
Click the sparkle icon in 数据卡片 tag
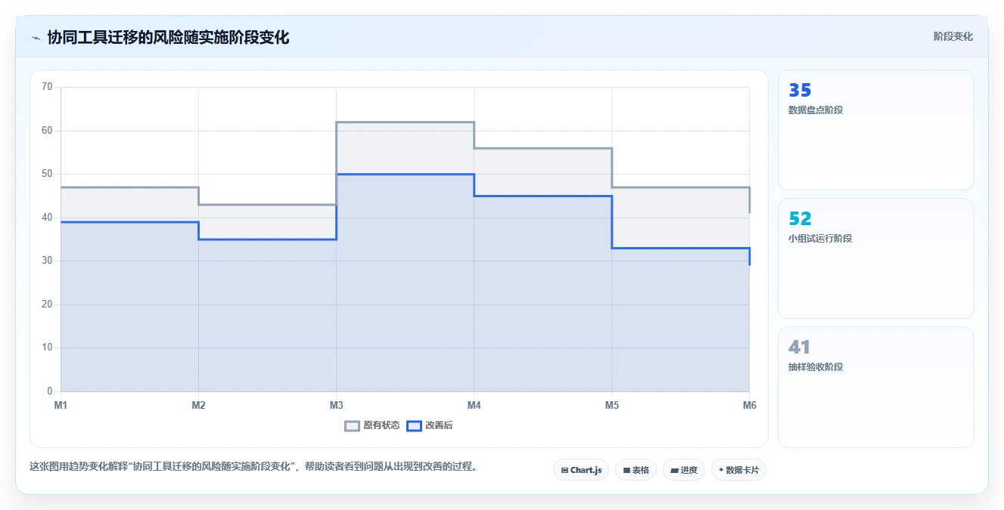pyautogui.click(x=721, y=470)
